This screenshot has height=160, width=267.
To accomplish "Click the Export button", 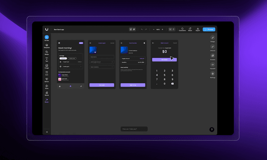I will [x=198, y=29].
